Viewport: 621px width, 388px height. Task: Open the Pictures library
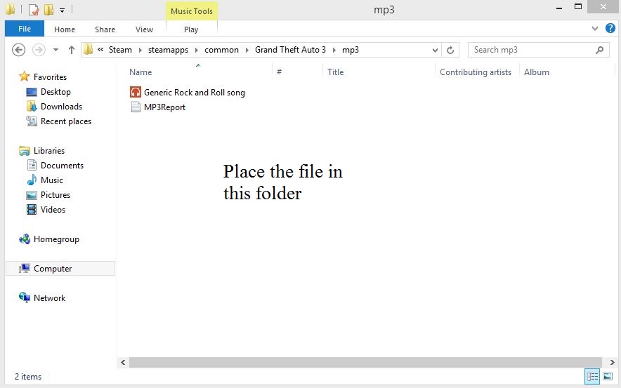pyautogui.click(x=55, y=195)
